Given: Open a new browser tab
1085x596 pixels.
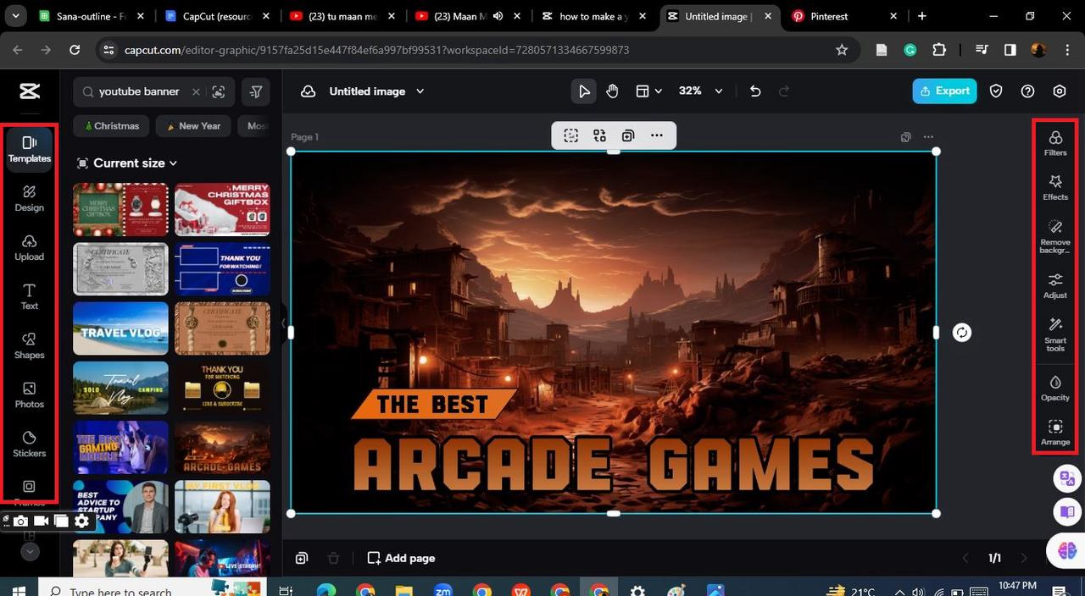Looking at the screenshot, I should point(921,16).
